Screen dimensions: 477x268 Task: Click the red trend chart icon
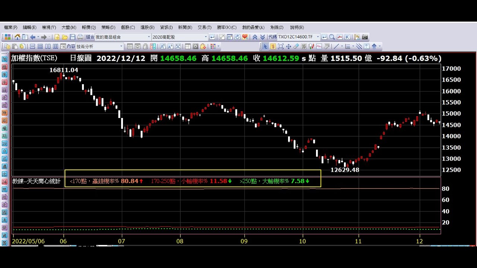tap(339, 37)
